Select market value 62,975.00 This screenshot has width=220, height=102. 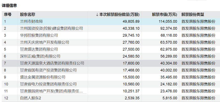169,49
